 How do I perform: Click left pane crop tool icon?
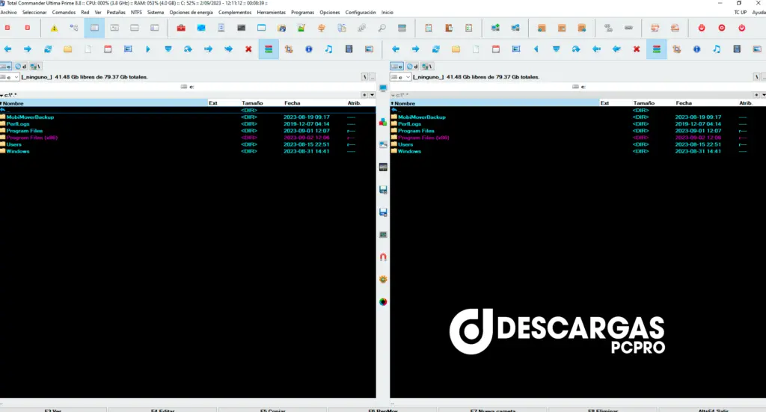pos(289,49)
